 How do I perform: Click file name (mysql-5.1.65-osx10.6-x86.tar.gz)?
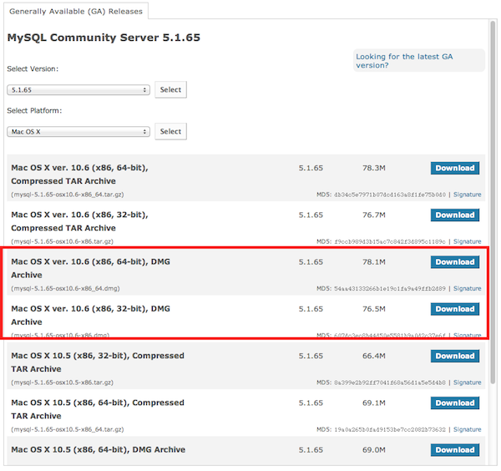pos(63,241)
